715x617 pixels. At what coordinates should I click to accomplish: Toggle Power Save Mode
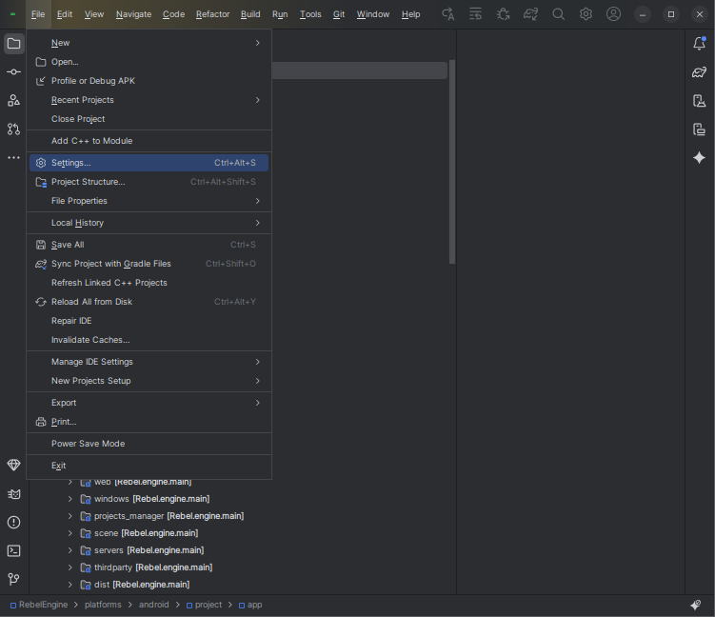149,444
